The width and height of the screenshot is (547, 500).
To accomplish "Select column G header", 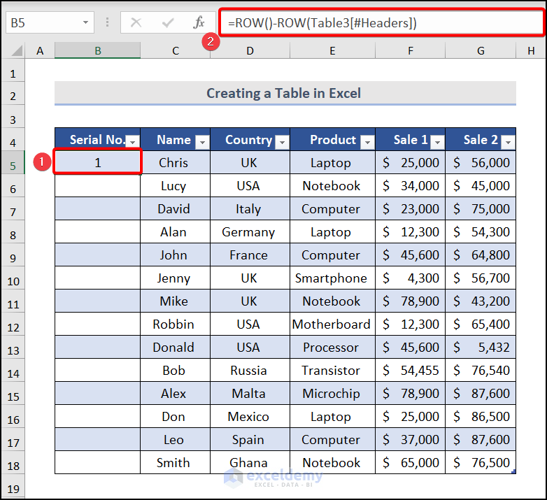I will click(x=481, y=51).
